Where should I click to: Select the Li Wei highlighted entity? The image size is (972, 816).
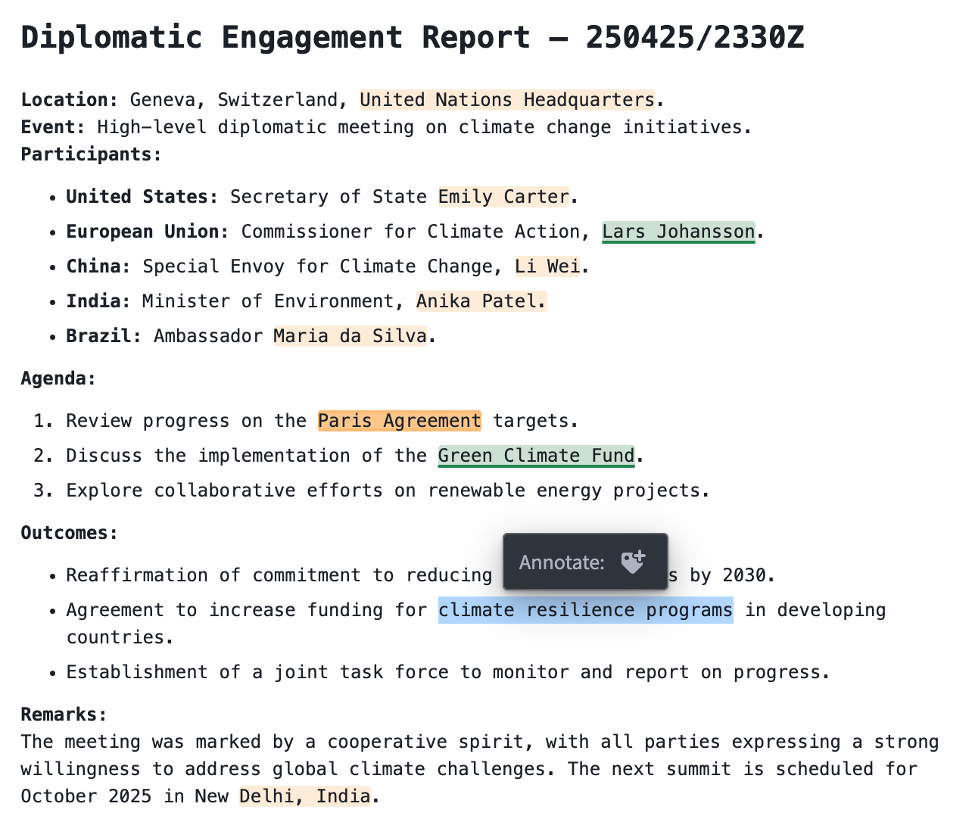547,266
